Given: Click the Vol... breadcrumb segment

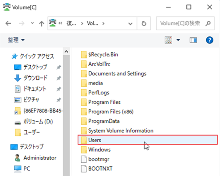Looking at the screenshot, I should coord(92,23).
